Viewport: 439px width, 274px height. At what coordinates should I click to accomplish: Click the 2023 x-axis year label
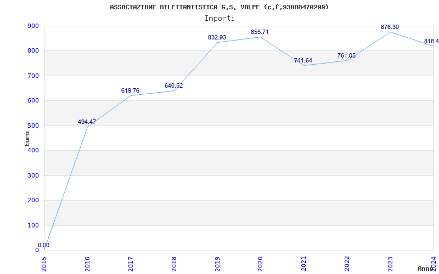[x=390, y=264]
